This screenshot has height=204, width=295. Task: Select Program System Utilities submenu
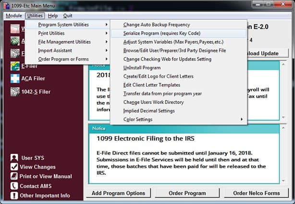point(68,25)
